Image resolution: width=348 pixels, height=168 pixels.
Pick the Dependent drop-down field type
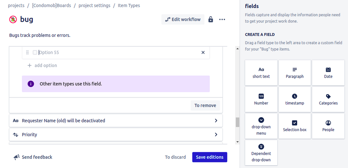tap(261, 153)
